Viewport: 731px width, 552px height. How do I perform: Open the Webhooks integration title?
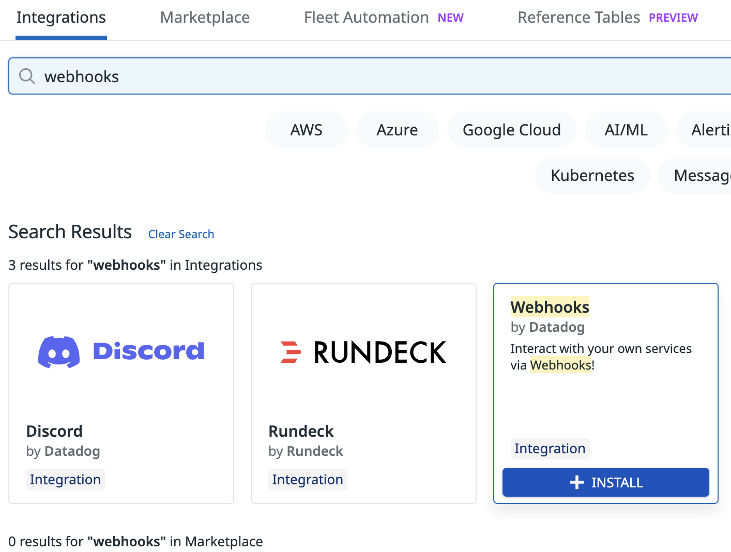[x=550, y=307]
